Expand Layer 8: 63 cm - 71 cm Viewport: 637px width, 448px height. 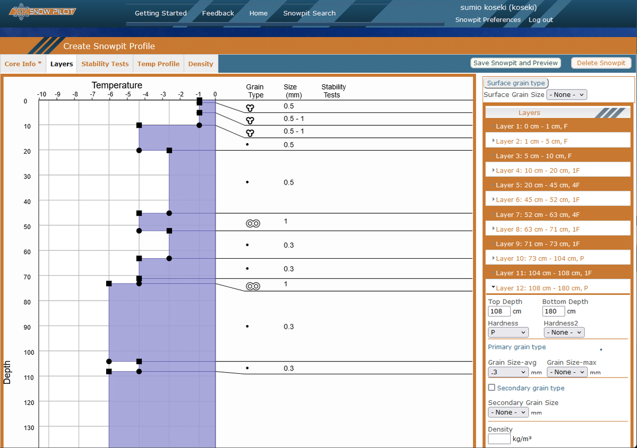(x=557, y=230)
